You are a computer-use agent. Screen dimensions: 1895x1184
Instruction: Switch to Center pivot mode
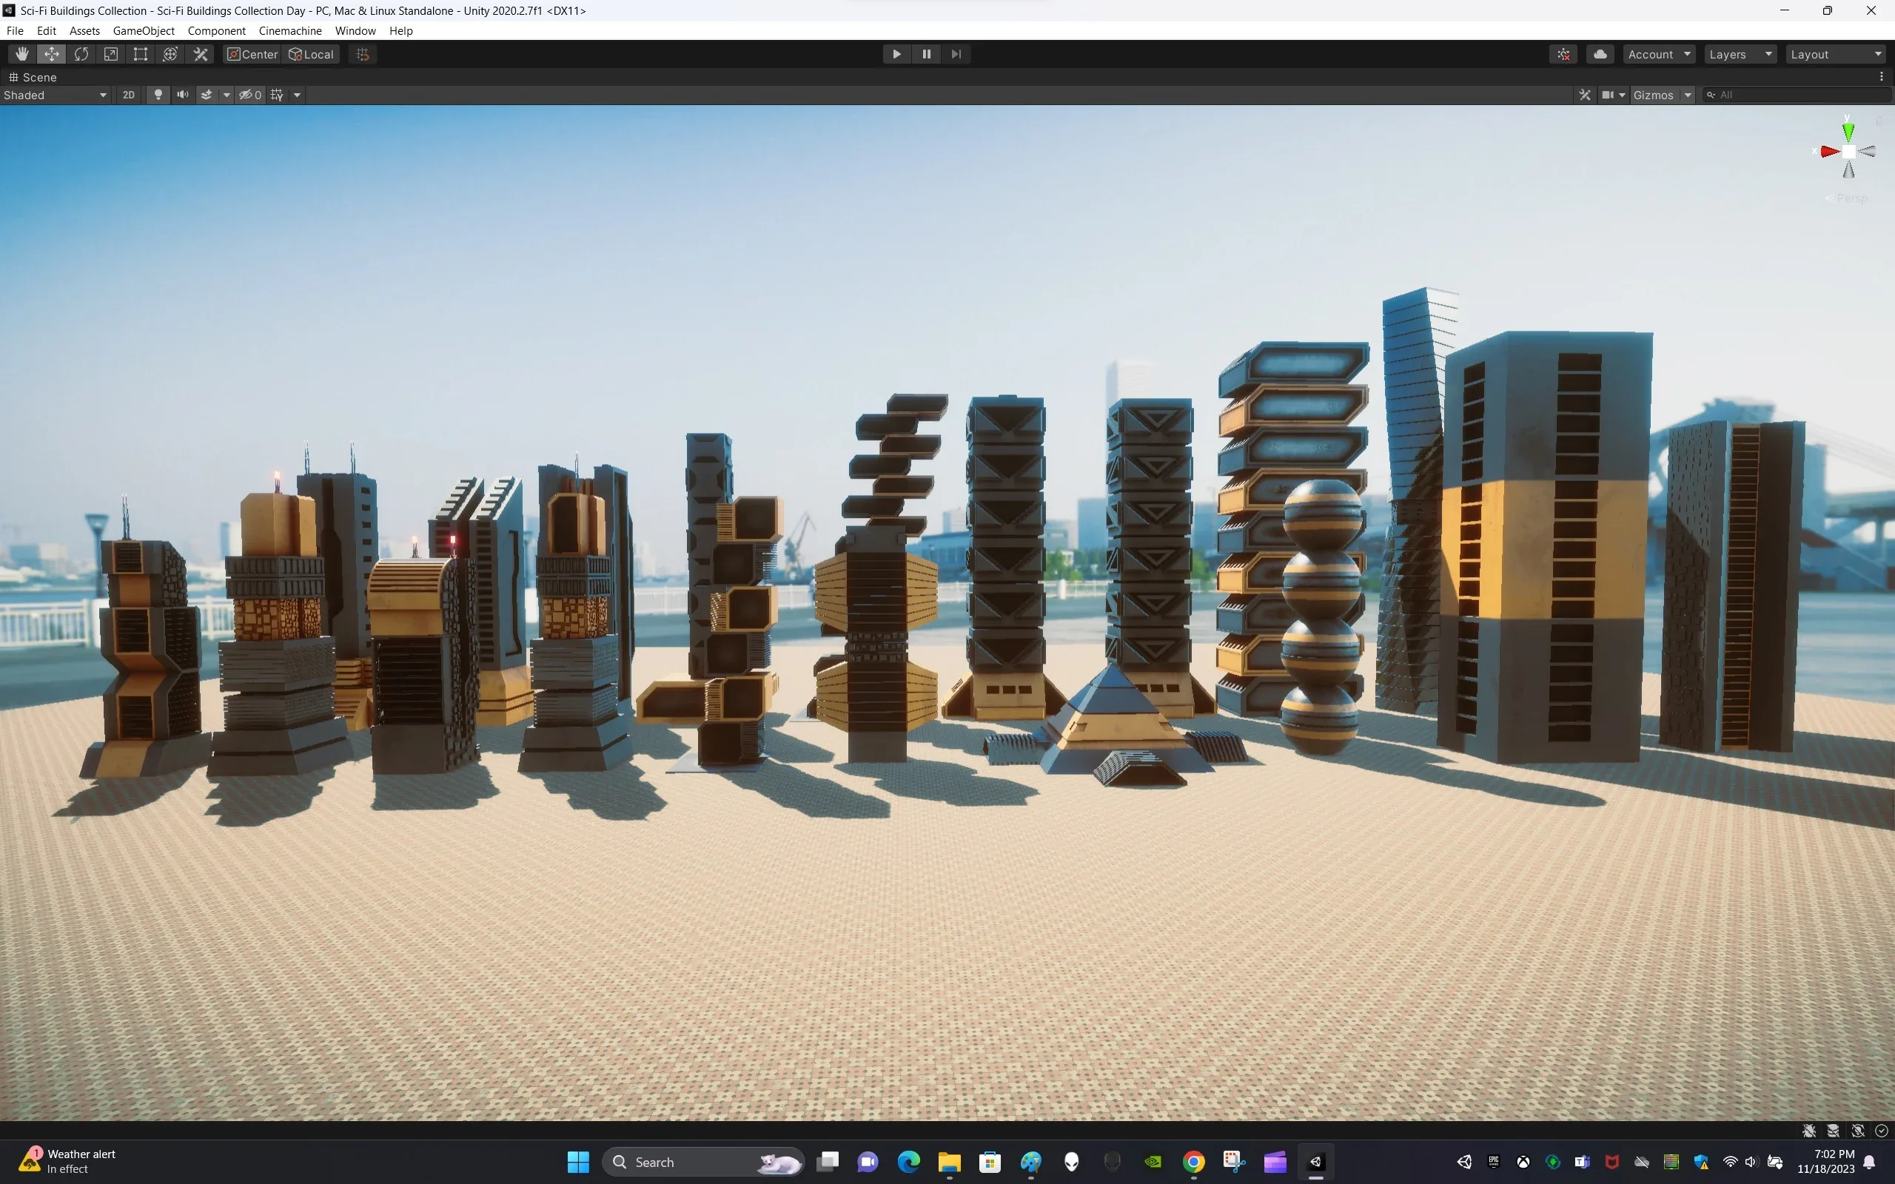point(251,53)
